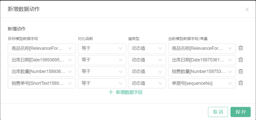Expand 动态值 dropdown in 出库数量 row

coord(147,72)
